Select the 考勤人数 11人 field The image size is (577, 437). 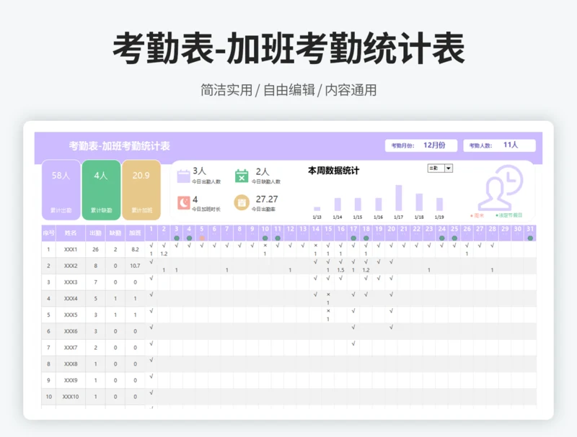pos(499,145)
